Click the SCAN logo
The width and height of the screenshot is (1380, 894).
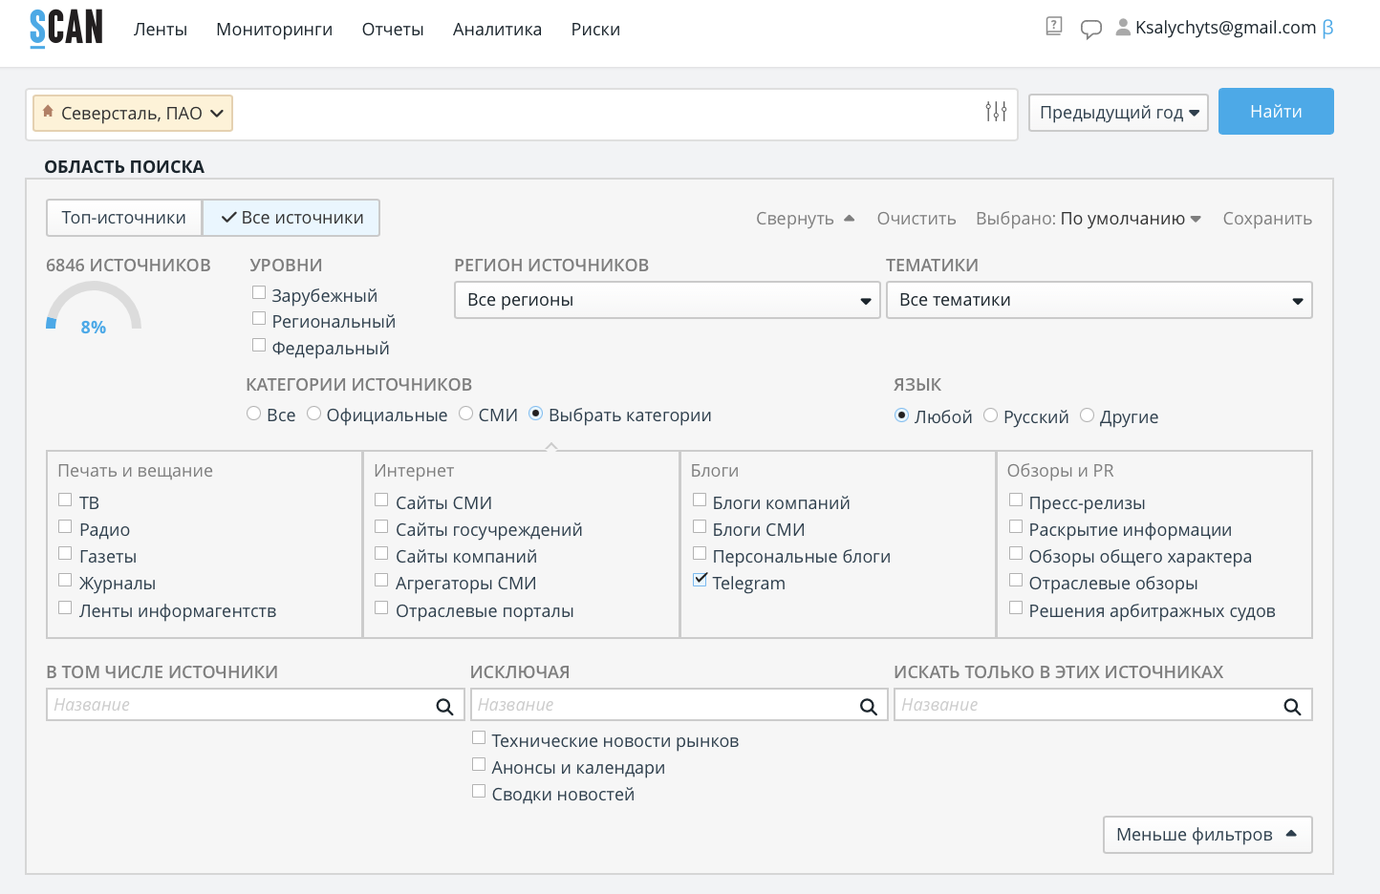66,28
